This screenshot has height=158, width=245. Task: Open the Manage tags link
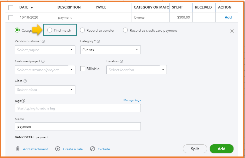[x=132, y=100]
